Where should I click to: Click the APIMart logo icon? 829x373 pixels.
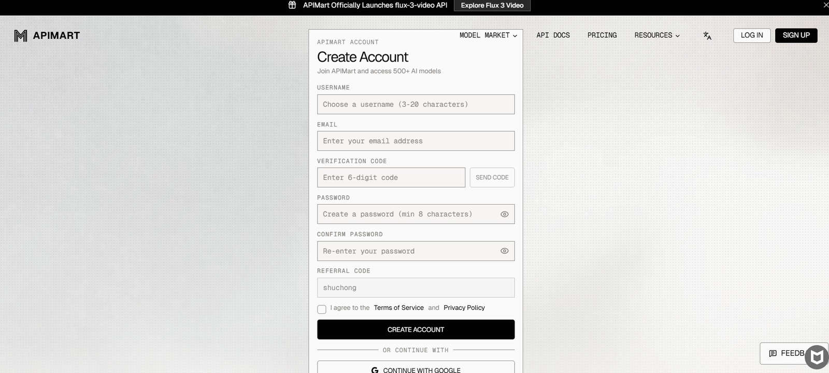point(21,36)
